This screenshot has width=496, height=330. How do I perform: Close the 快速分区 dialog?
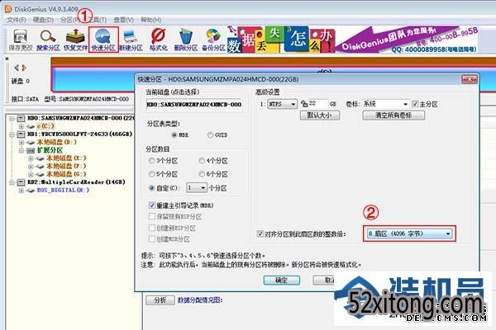470,79
